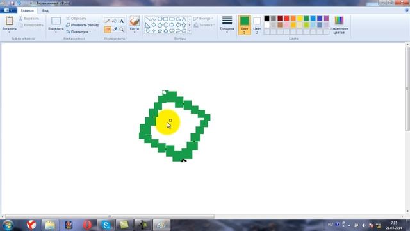
Task: Select the Color picker eyedropper tool
Action: (x=115, y=30)
